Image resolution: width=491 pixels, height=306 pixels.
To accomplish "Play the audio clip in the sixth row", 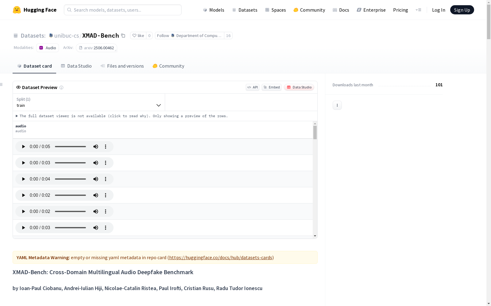I will click(23, 228).
